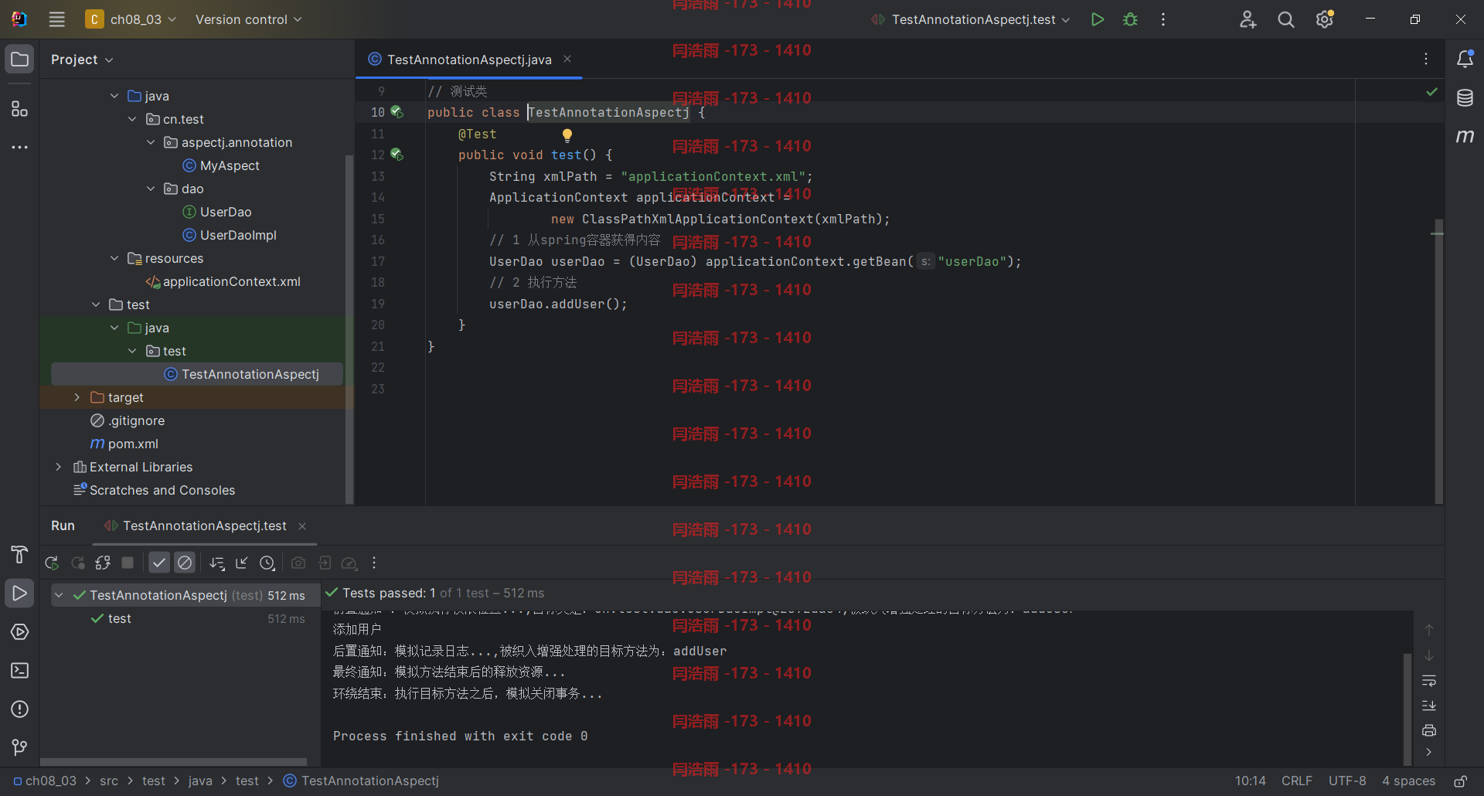Sort test results alphabetically

217,563
